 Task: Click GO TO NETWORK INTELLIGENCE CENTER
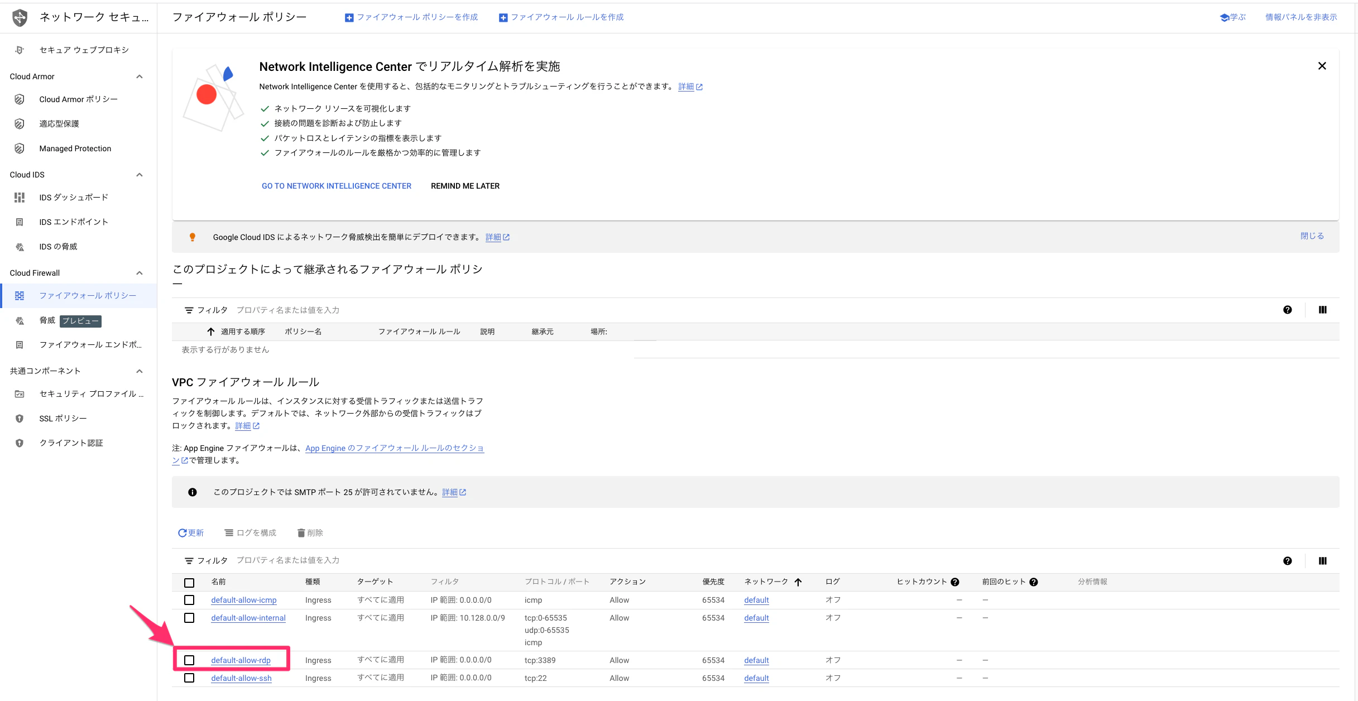coord(337,186)
